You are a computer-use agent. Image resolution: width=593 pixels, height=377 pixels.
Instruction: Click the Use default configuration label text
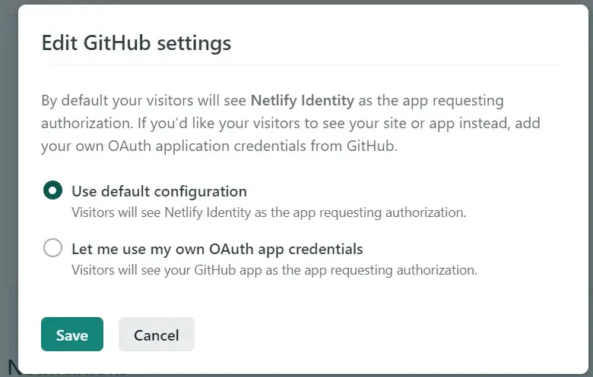point(159,191)
